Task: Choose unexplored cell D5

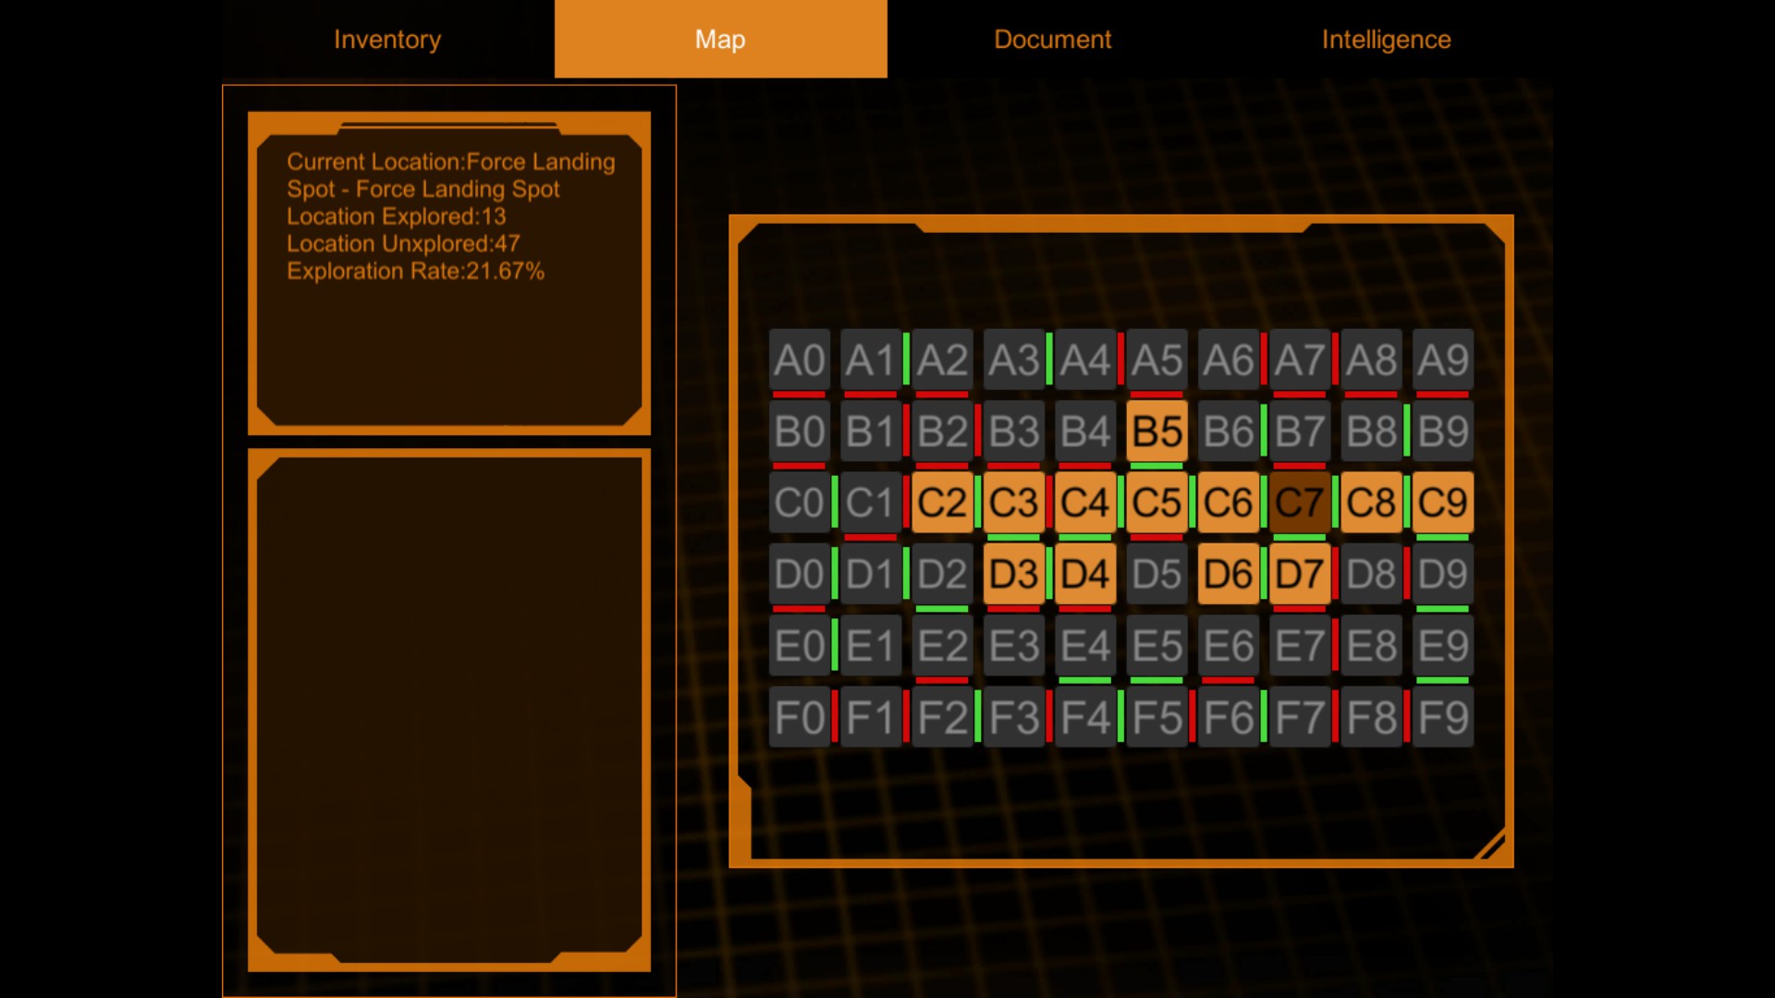Action: [x=1157, y=574]
